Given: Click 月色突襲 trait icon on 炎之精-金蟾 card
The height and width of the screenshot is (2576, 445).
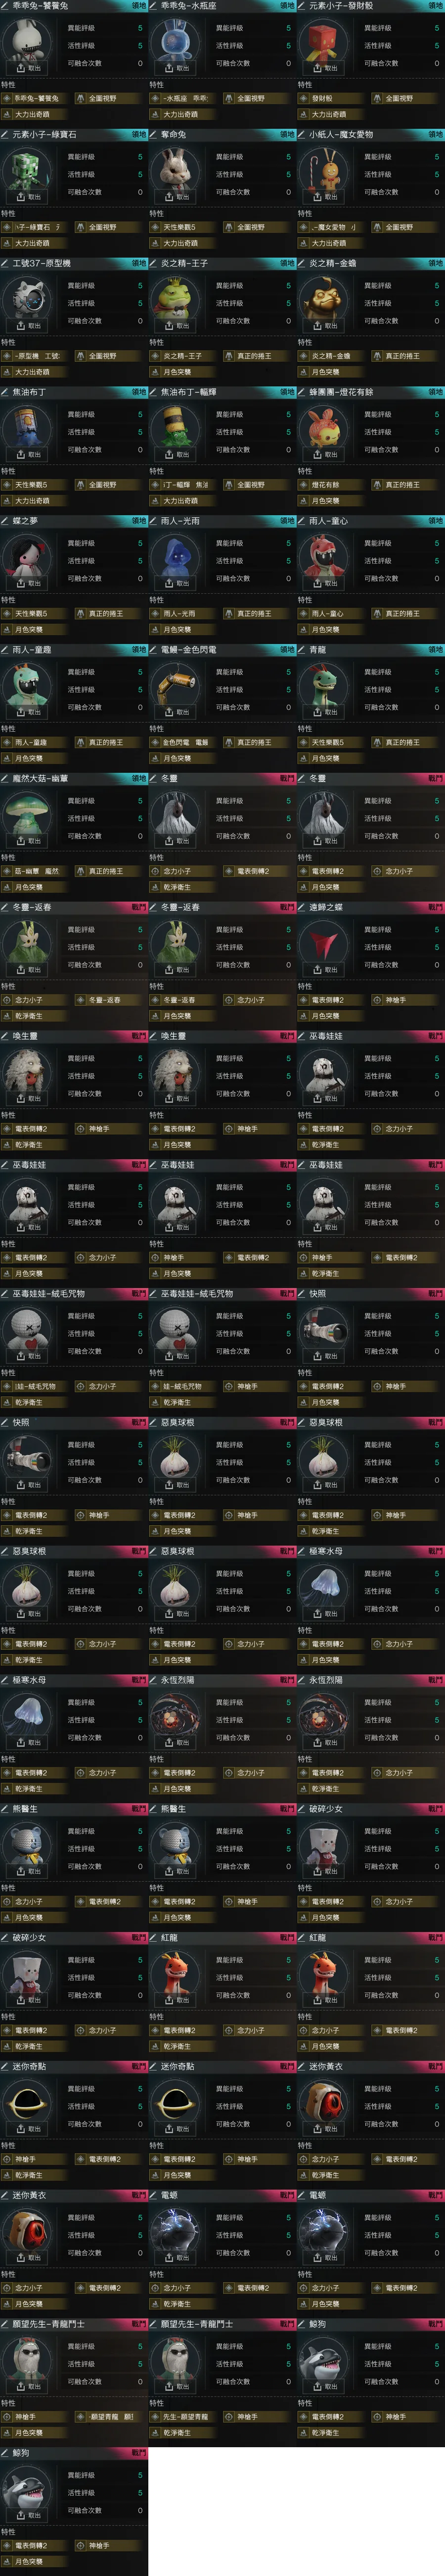Looking at the screenshot, I should 304,372.
